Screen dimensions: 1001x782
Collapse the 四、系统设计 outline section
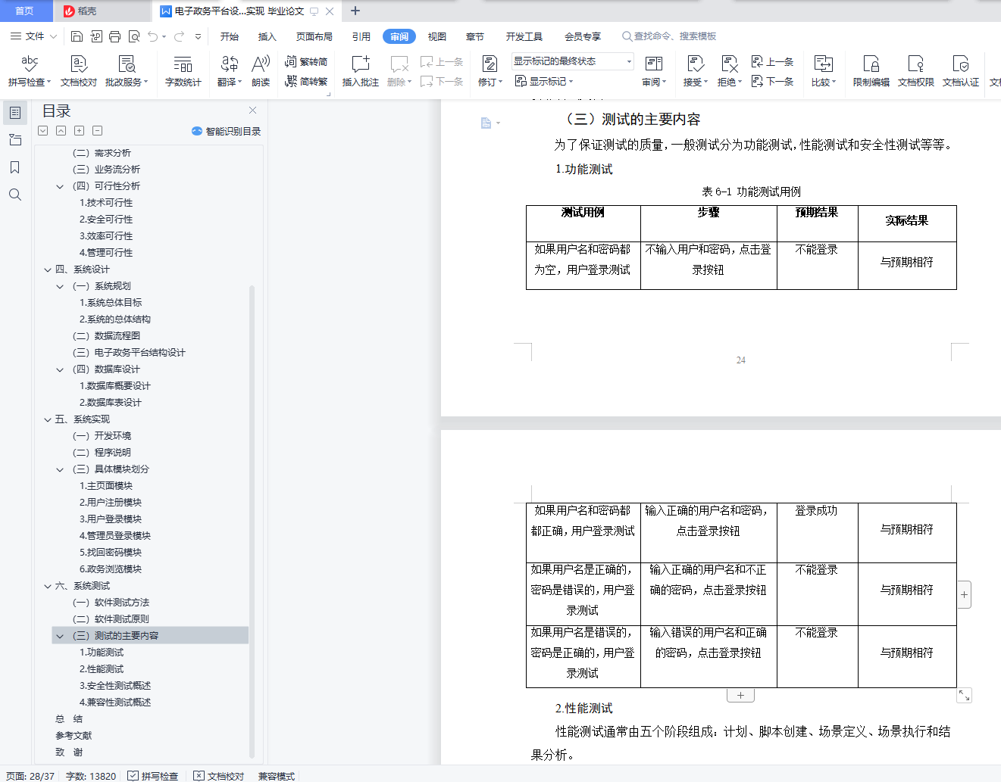tap(48, 269)
